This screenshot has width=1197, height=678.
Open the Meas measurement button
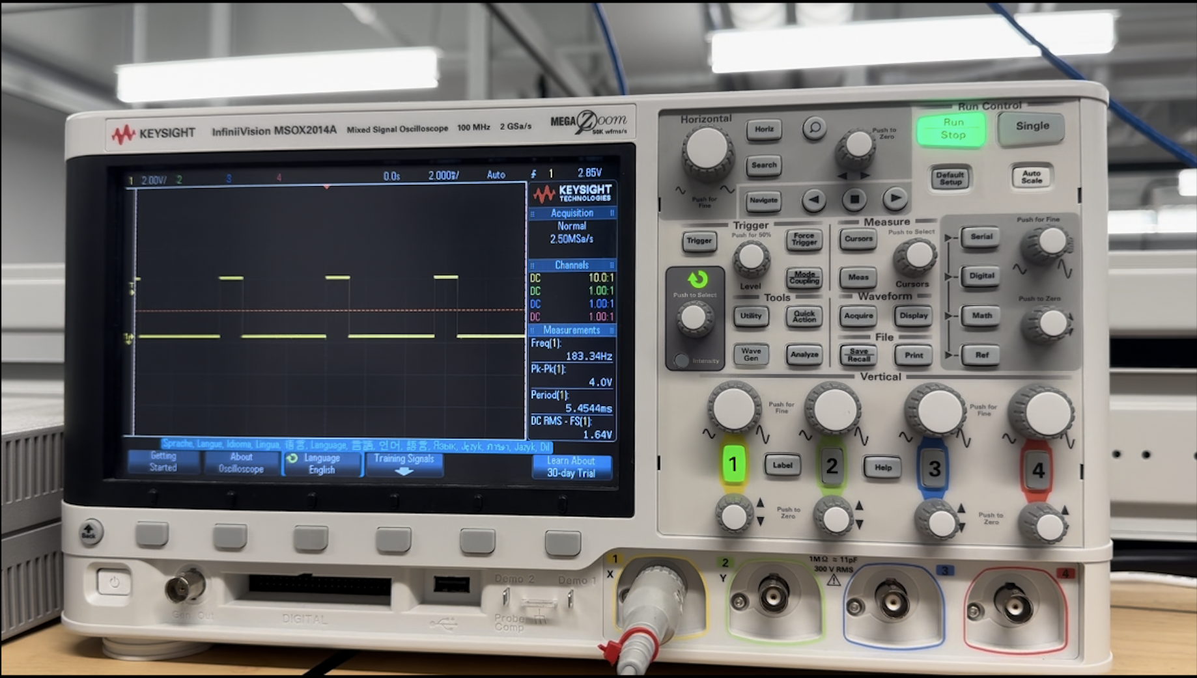858,277
